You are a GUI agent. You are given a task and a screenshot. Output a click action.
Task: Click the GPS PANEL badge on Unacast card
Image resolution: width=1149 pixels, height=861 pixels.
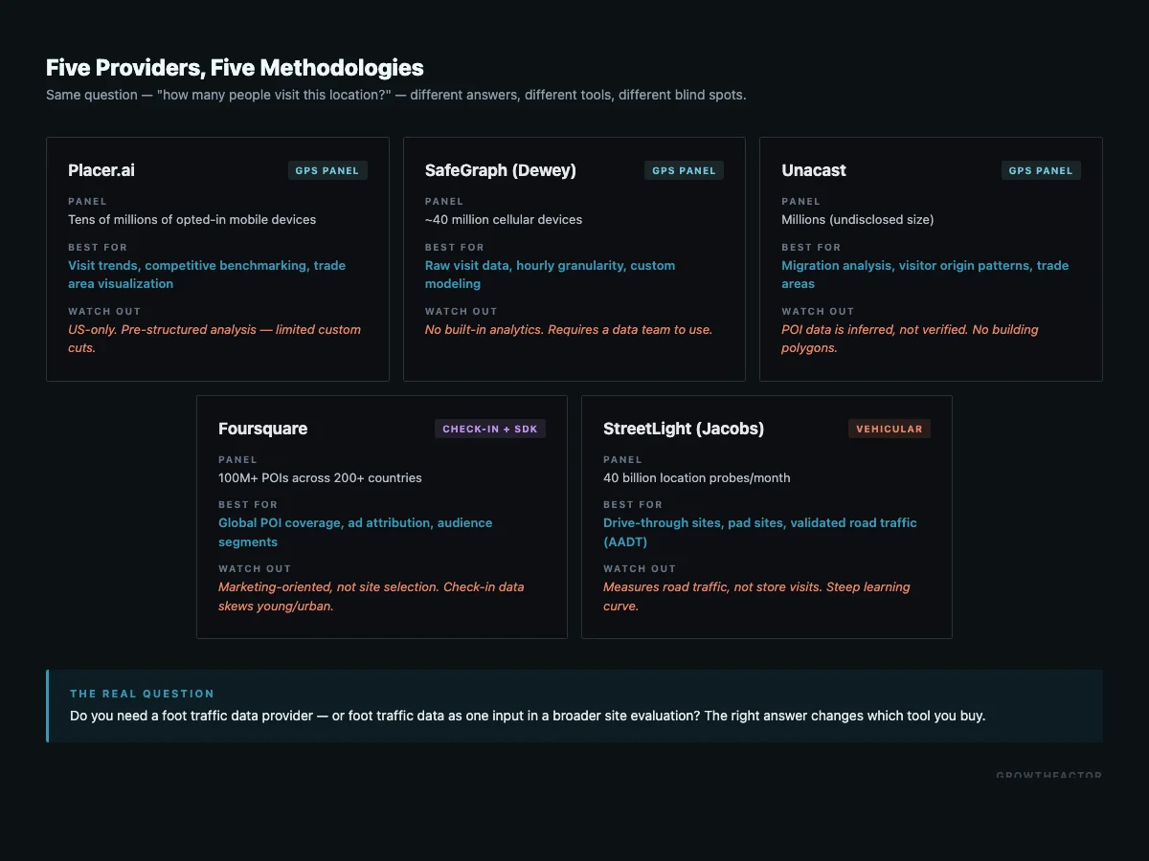[1041, 170]
